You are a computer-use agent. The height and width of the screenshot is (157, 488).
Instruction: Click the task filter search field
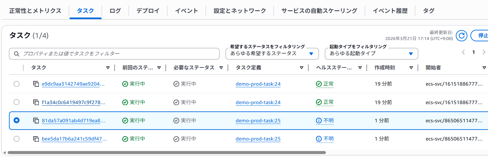coord(114,54)
